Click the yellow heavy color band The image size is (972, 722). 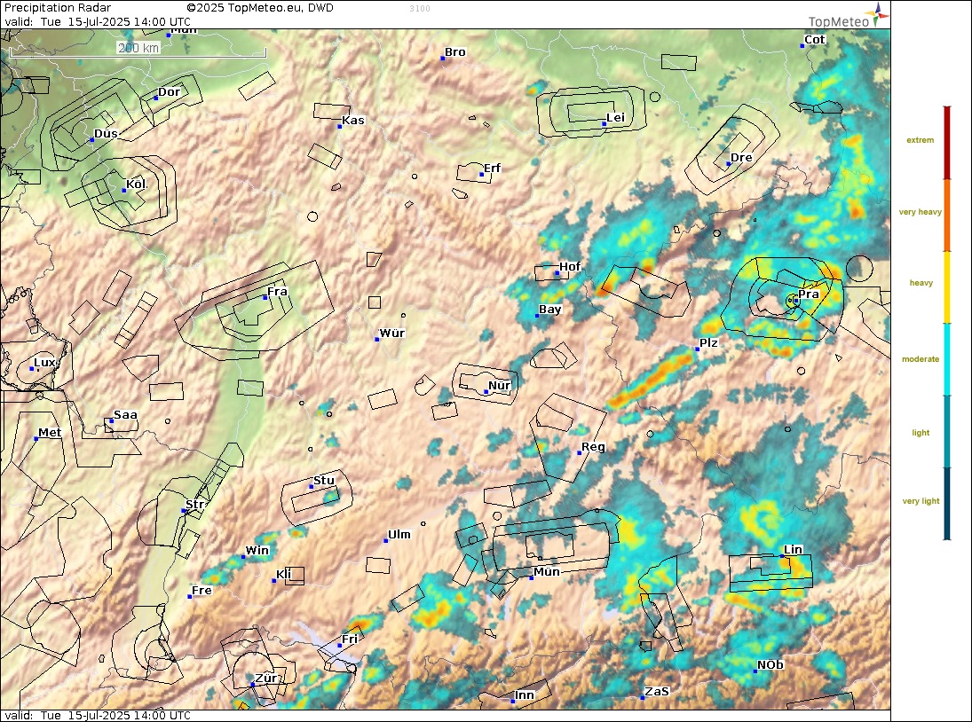tap(946, 287)
